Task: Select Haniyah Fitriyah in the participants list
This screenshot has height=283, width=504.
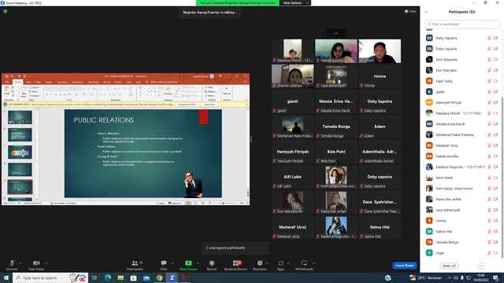Action: click(x=462, y=102)
